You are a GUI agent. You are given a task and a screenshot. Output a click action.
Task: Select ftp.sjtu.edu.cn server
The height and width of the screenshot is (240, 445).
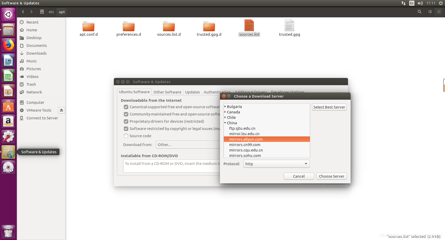coord(267,128)
